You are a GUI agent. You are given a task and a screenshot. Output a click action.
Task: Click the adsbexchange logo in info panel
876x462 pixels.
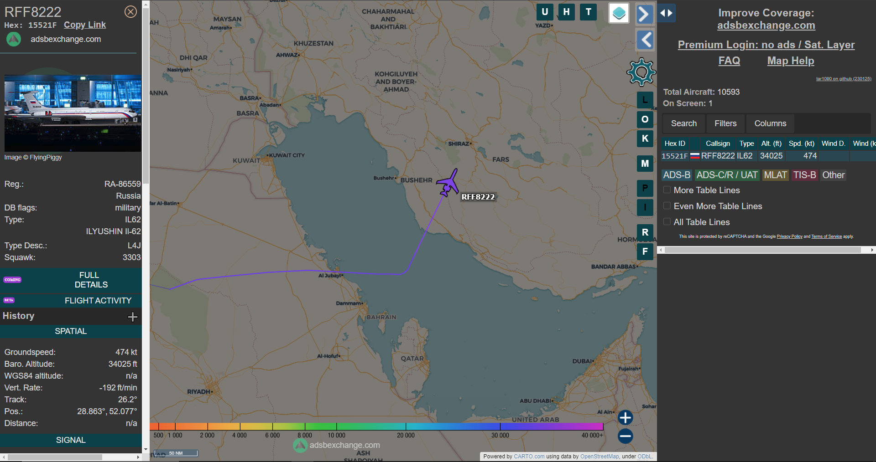coord(14,39)
